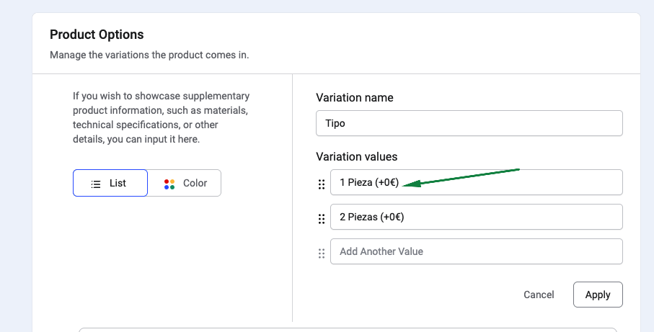Switch to Color display type
The width and height of the screenshot is (654, 332).
click(x=185, y=183)
